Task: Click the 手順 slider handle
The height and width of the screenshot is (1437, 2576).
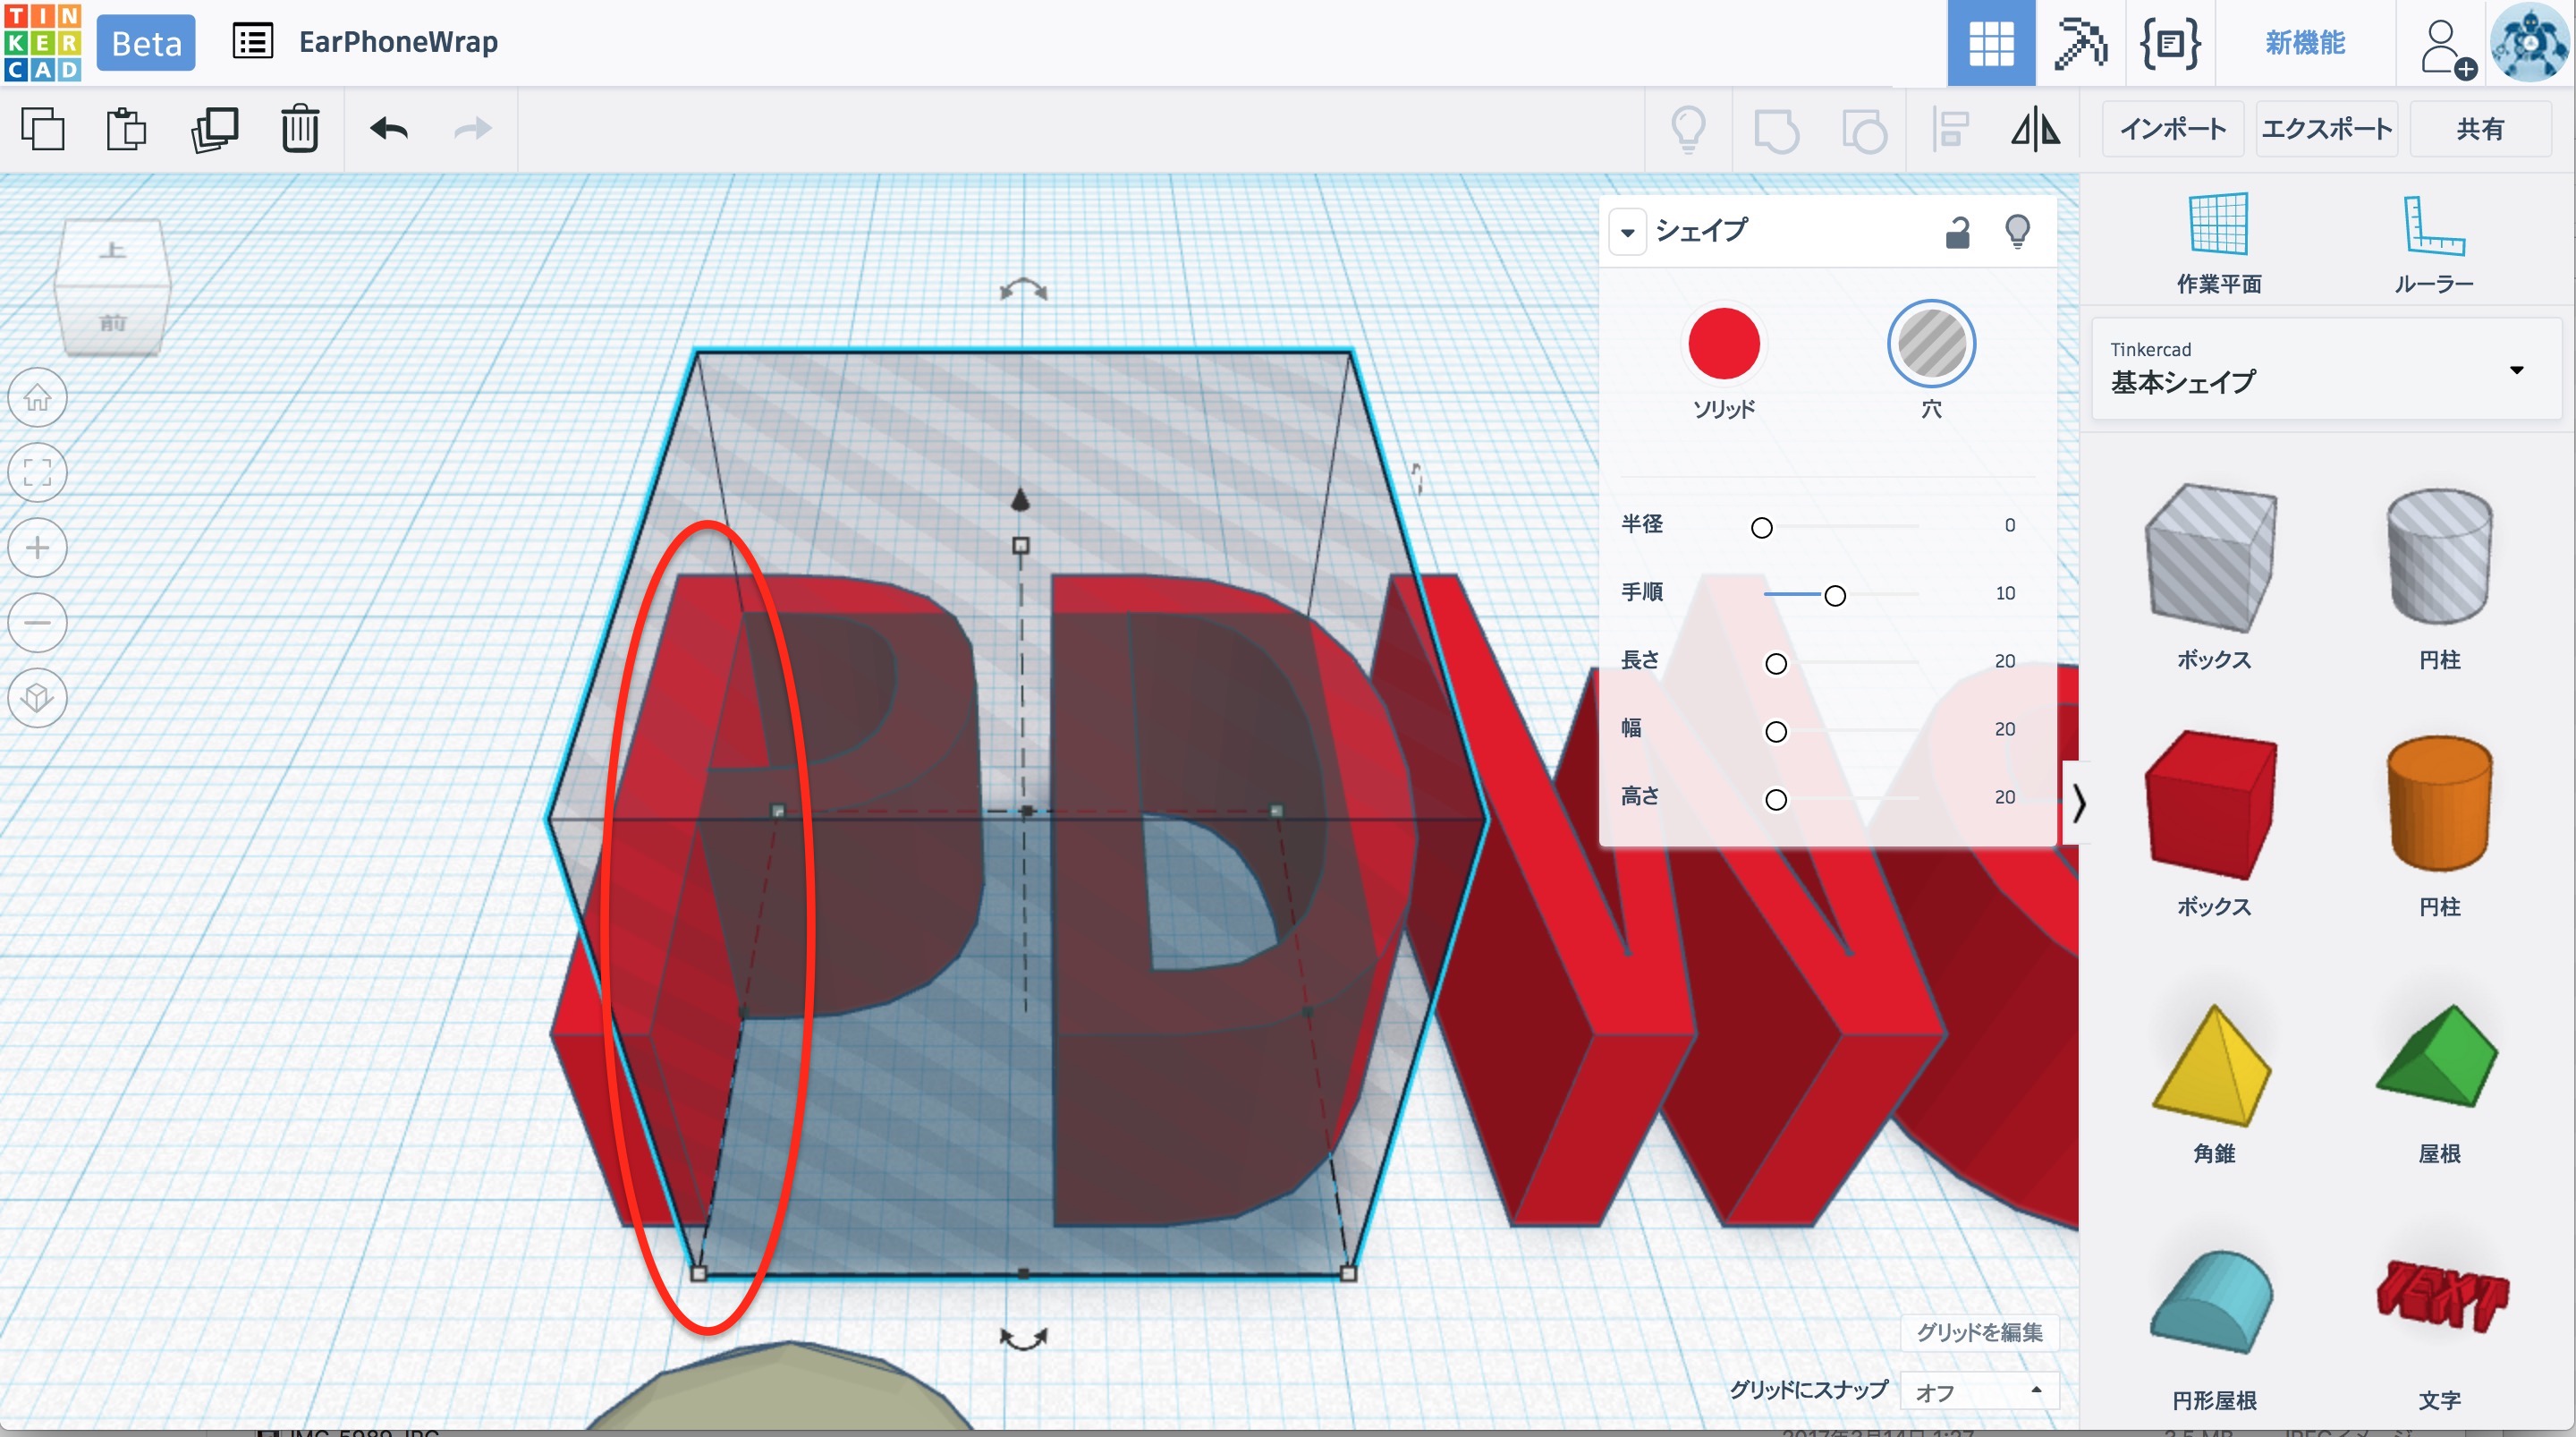Action: click(1834, 597)
